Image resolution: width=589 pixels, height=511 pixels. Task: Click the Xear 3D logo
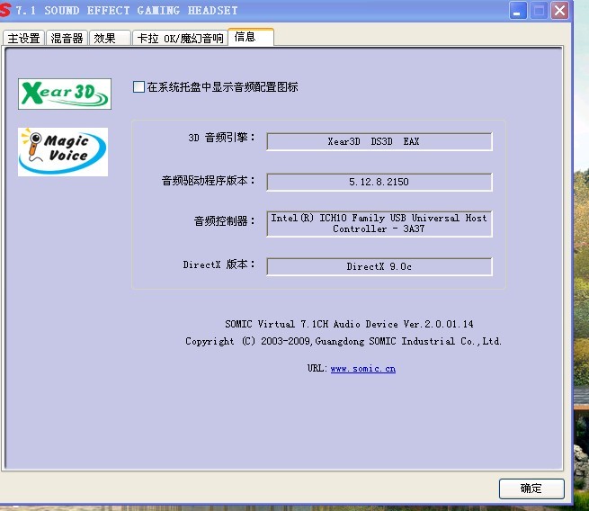(x=65, y=94)
